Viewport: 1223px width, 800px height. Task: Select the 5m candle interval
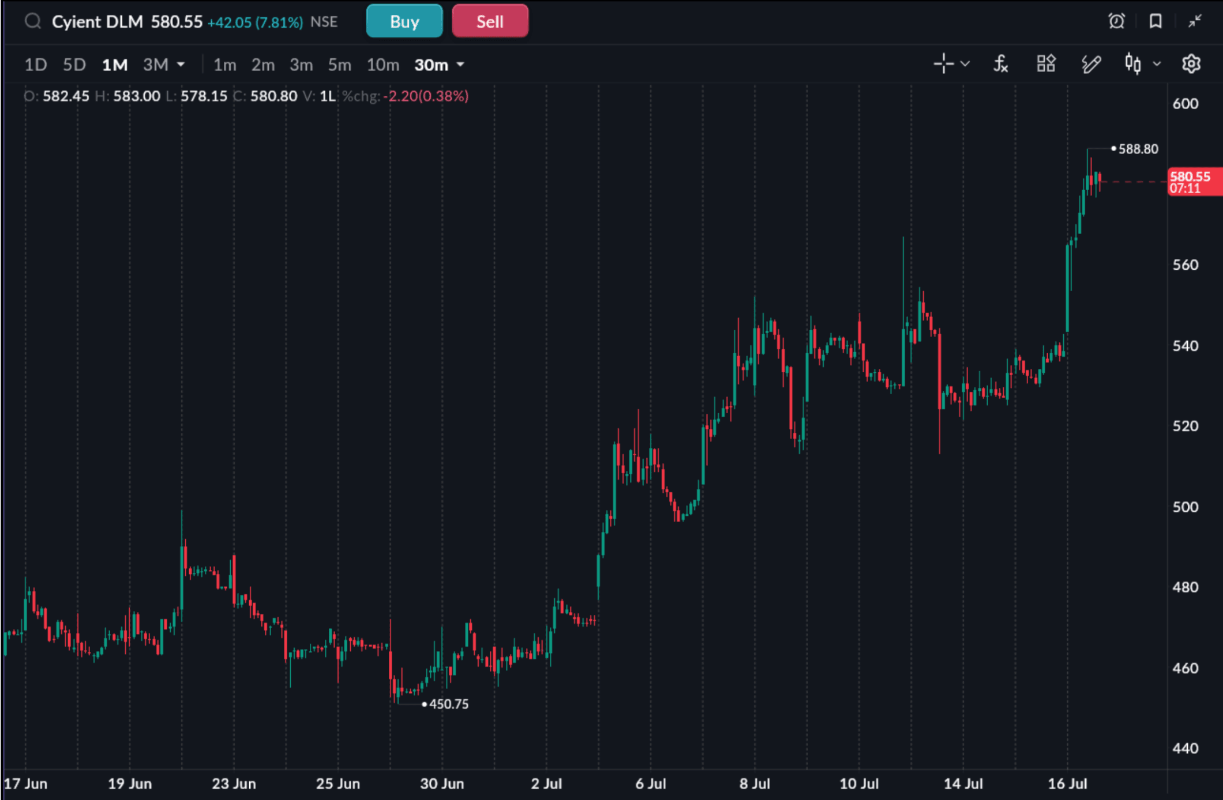pyautogui.click(x=340, y=65)
